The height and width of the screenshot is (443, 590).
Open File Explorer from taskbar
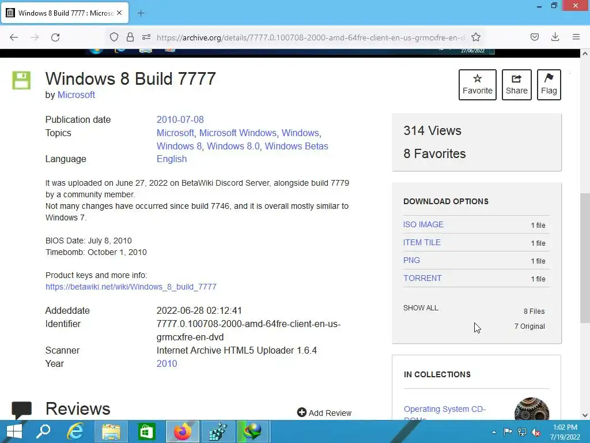111,431
